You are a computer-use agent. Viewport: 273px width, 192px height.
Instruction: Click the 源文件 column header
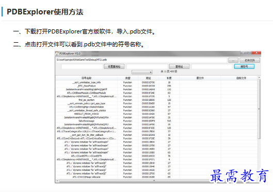coord(200,78)
